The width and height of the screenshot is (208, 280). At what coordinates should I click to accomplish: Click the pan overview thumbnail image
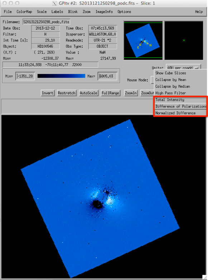[x=143, y=41]
